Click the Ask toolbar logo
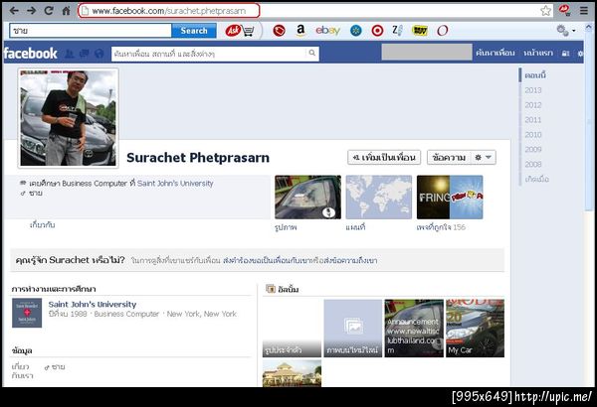The image size is (597, 407). coord(233,31)
